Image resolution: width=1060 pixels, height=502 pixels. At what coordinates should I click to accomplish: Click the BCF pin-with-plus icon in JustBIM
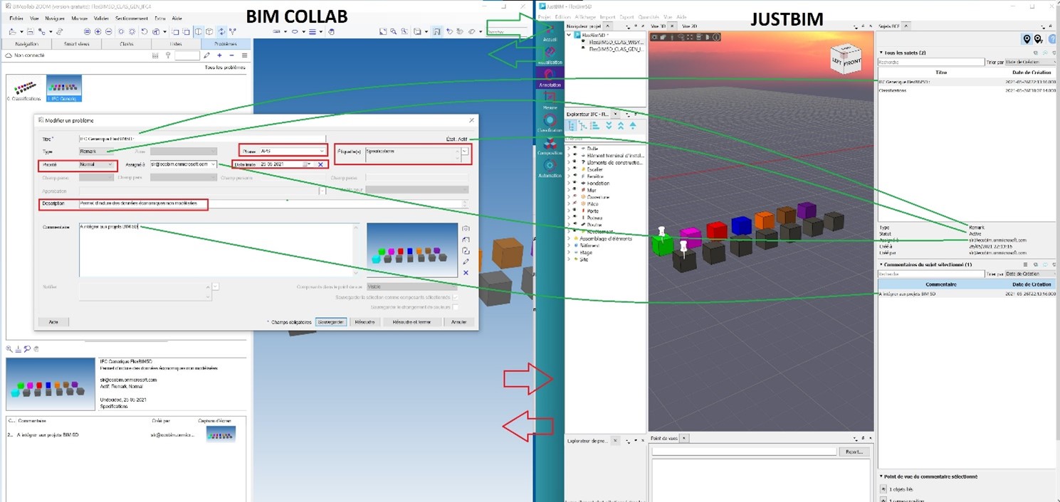(x=1039, y=39)
